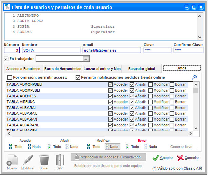208x175 pixels.
Task: Select Nada under the Acceder column
Action: pos(34,147)
